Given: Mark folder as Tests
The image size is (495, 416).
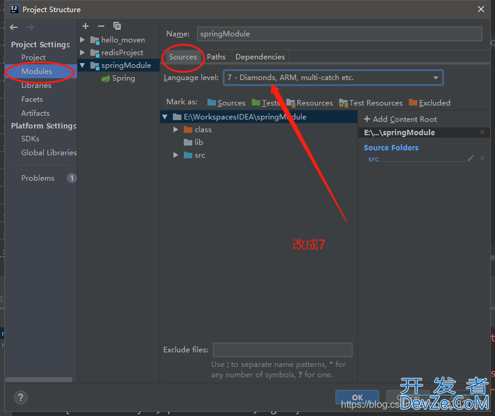Looking at the screenshot, I should [x=266, y=103].
